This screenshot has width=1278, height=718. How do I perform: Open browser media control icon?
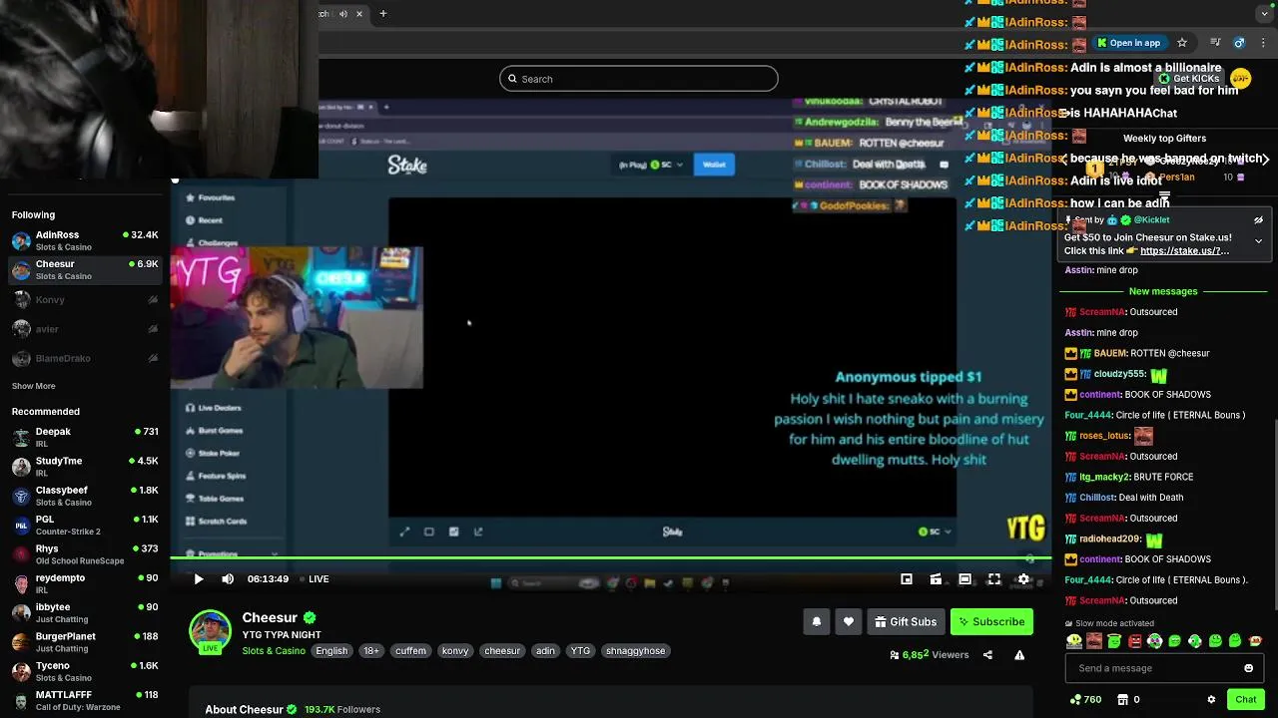[1215, 43]
